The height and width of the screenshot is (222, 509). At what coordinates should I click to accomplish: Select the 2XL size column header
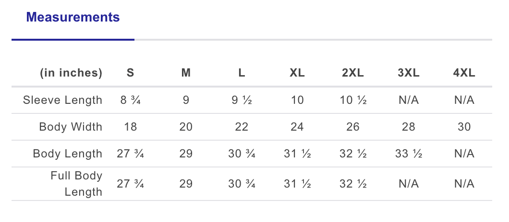353,73
